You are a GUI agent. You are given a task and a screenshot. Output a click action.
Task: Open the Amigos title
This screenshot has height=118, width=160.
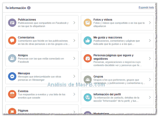coord(23,55)
